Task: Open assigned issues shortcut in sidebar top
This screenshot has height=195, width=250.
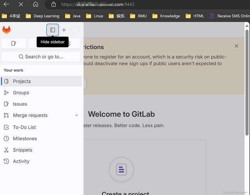Action: 14,43
